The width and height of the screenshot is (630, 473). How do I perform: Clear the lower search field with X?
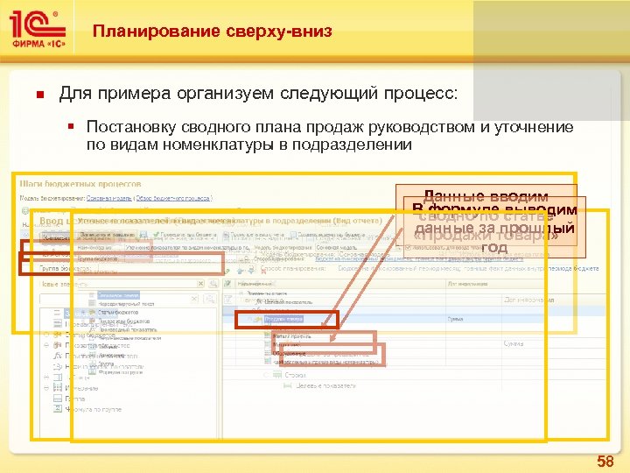[x=194, y=299]
